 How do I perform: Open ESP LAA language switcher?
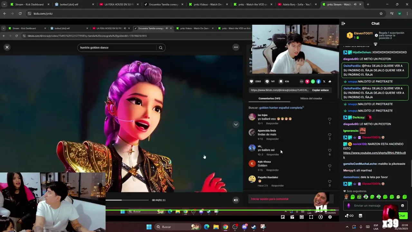376,227
